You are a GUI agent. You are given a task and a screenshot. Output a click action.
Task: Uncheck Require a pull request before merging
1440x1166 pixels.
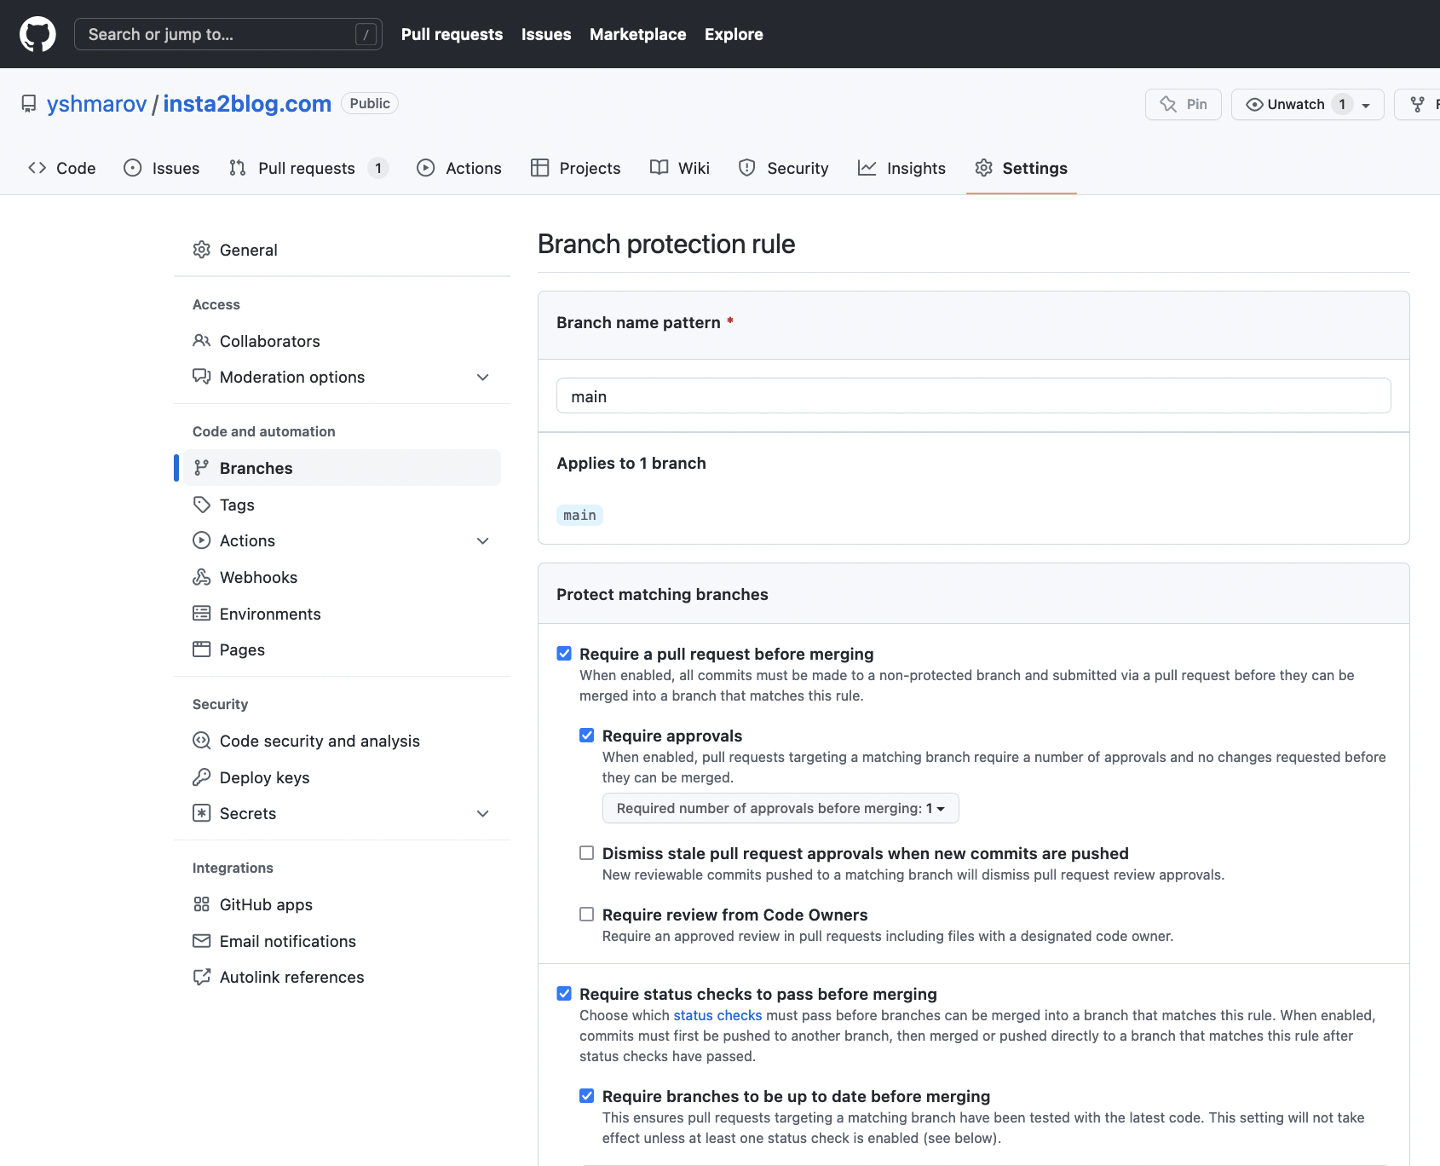(x=564, y=654)
